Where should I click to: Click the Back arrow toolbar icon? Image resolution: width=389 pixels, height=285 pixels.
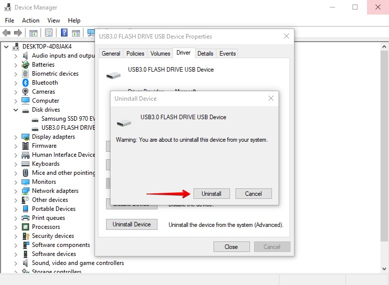click(6, 33)
